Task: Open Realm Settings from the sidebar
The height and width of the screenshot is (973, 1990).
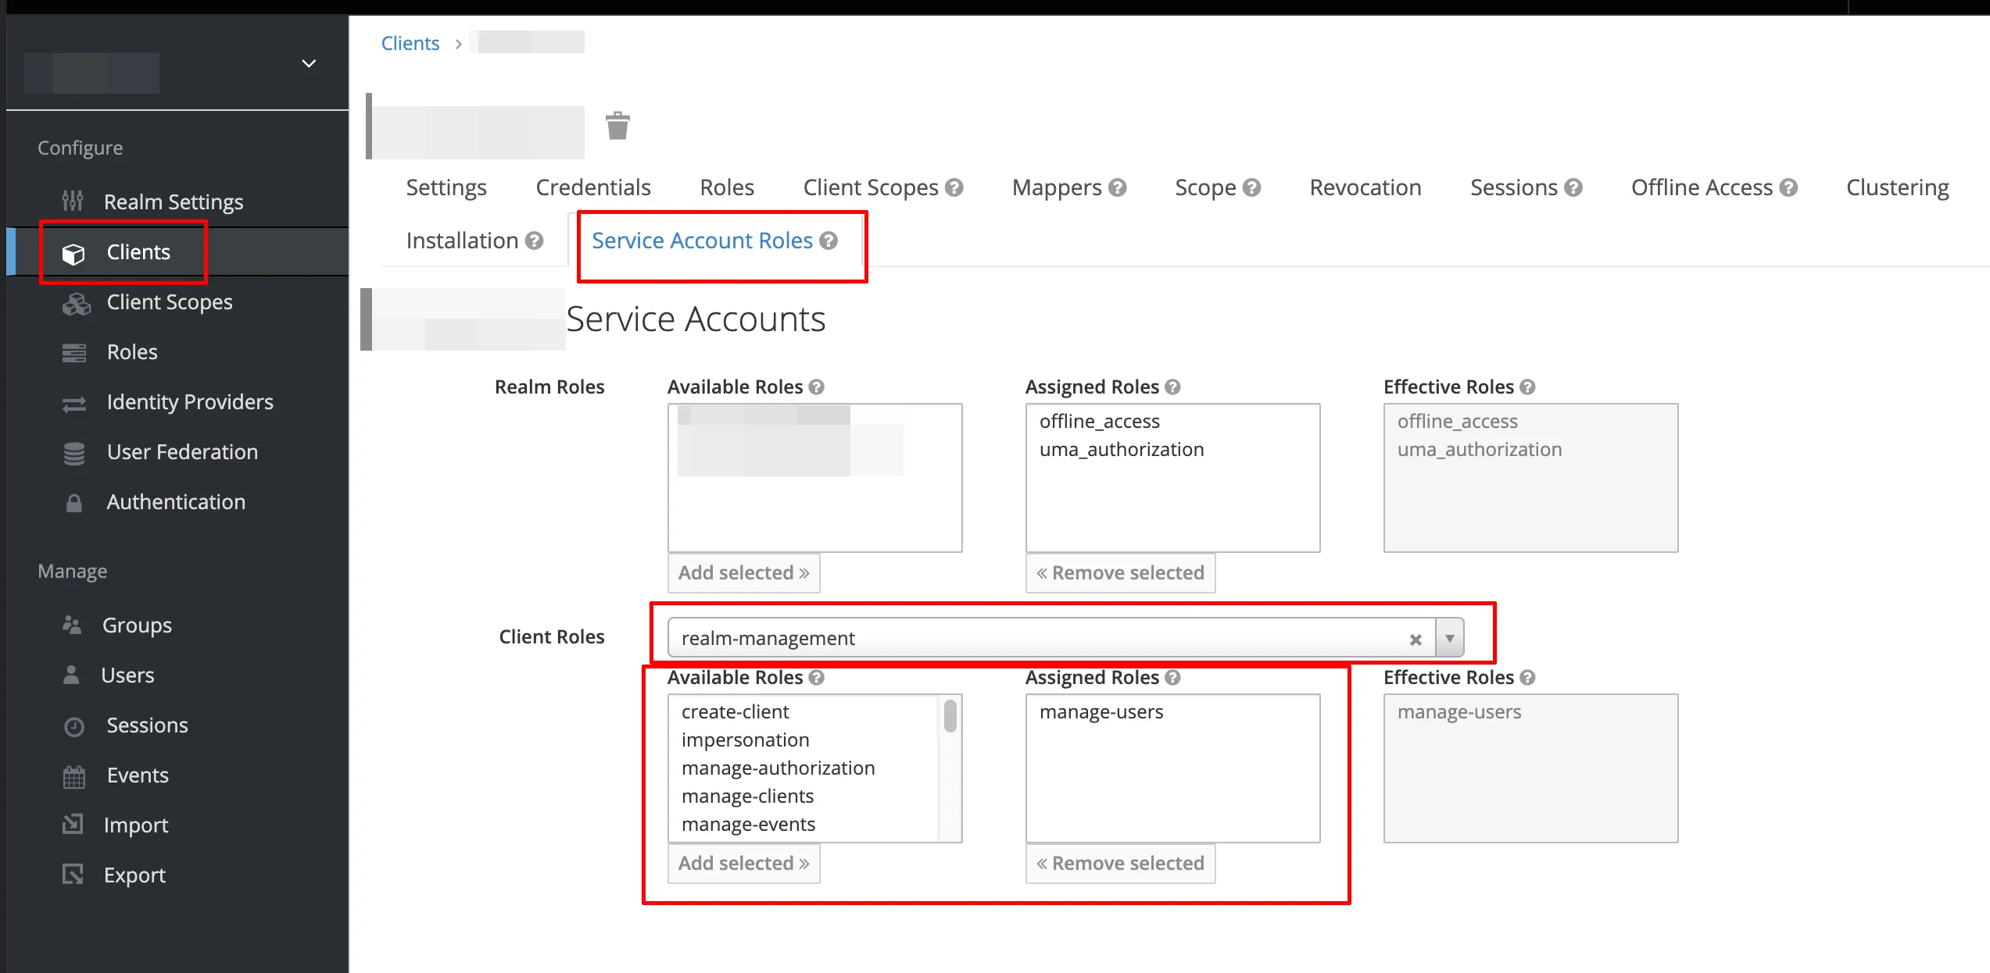Action: (173, 201)
